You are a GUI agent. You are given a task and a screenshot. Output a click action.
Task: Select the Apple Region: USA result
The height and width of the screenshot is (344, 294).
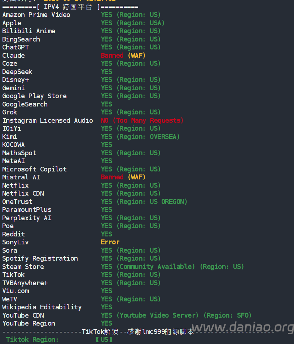[x=141, y=23]
